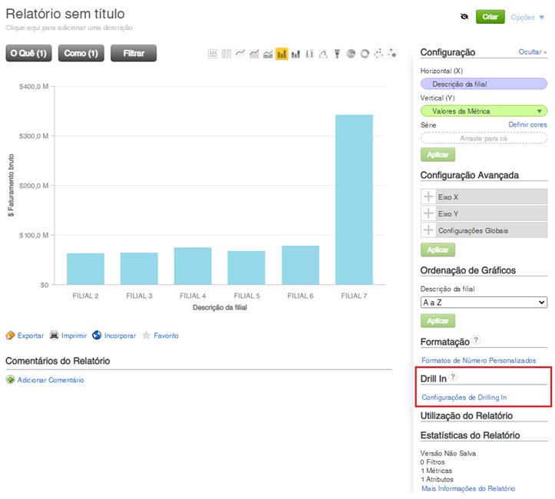Image resolution: width=555 pixels, height=499 pixels.
Task: Choose the bubble chart type
Action: click(x=392, y=54)
